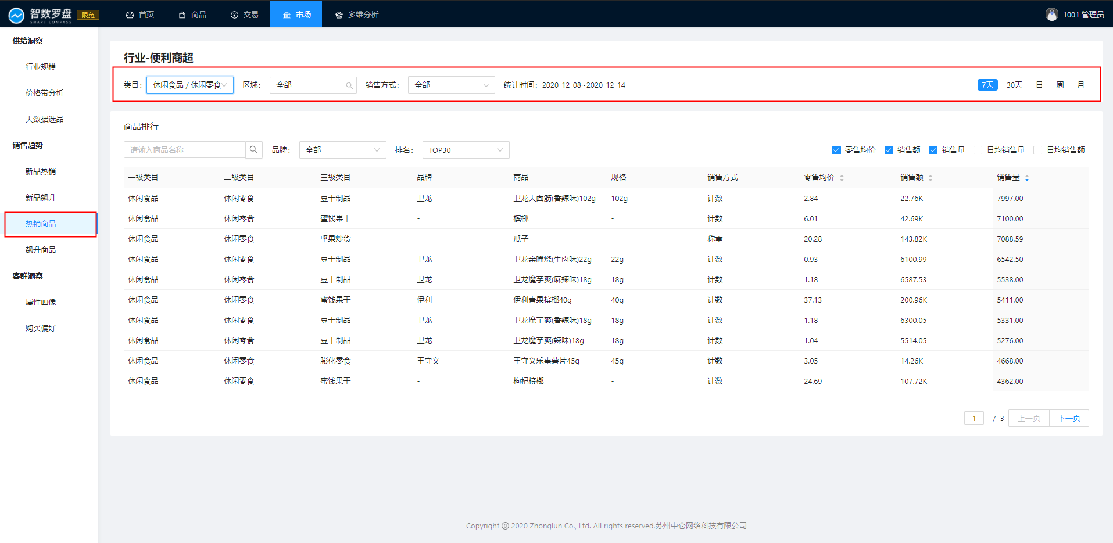The width and height of the screenshot is (1113, 543).
Task: Enable the 日均销售量 checkbox
Action: (978, 150)
